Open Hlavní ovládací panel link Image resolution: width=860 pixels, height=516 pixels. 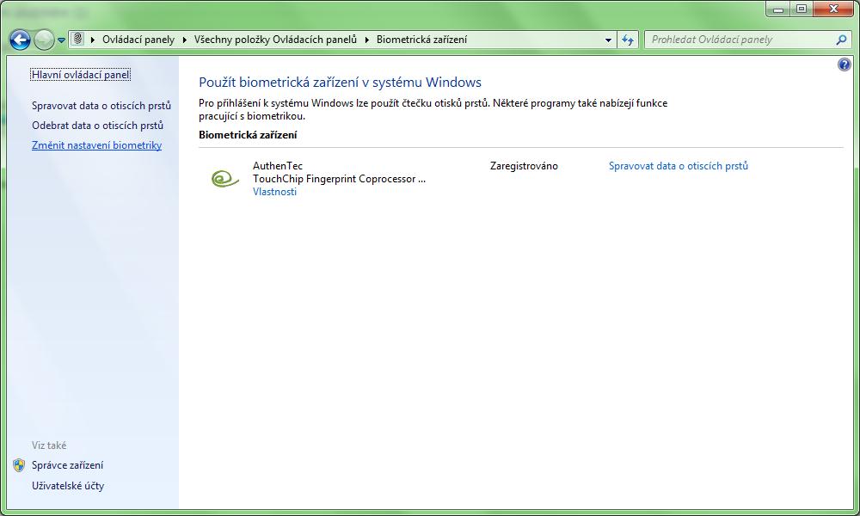tap(81, 75)
